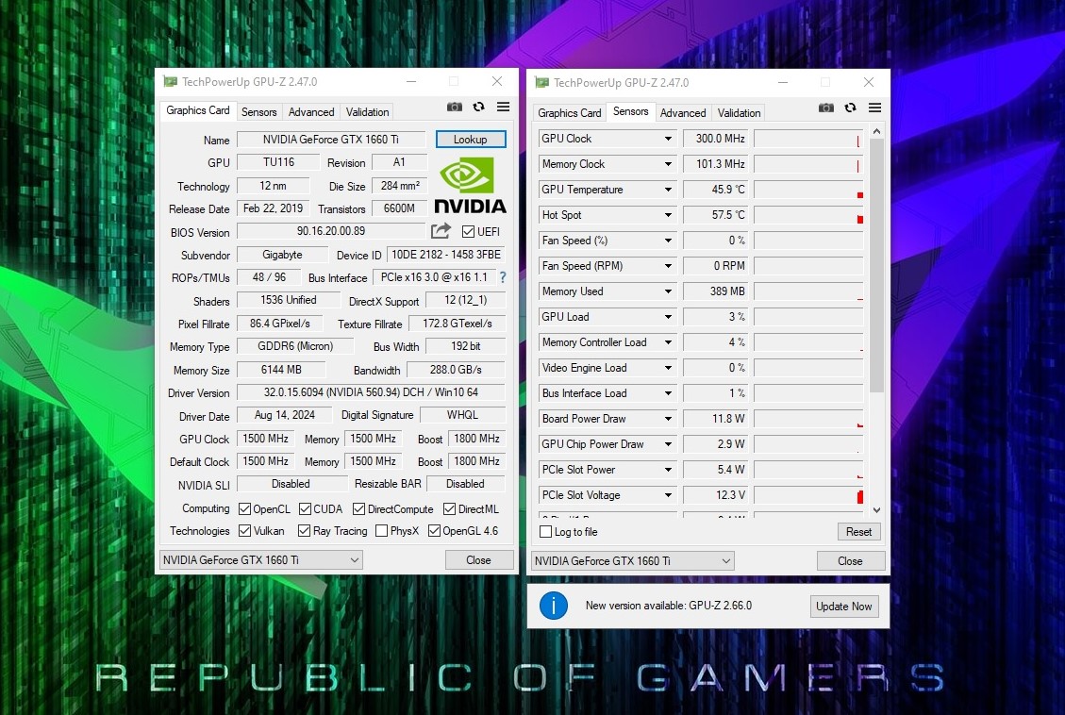Toggle the UEFI checkbox

[x=468, y=231]
